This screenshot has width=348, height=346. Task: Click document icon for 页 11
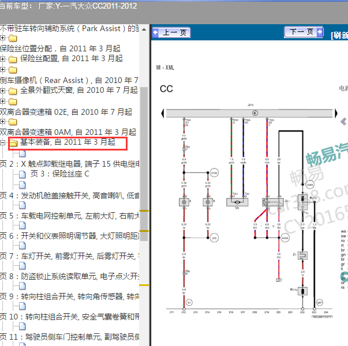[23, 326]
